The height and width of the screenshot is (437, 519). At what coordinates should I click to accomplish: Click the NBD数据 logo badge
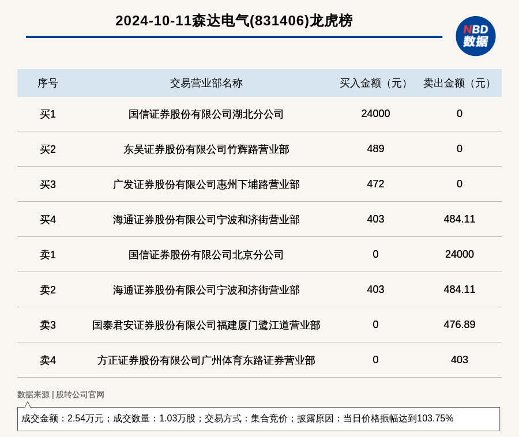click(475, 36)
